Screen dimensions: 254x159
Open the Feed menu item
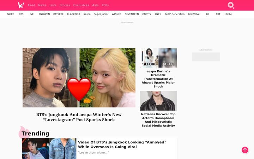click(x=31, y=5)
